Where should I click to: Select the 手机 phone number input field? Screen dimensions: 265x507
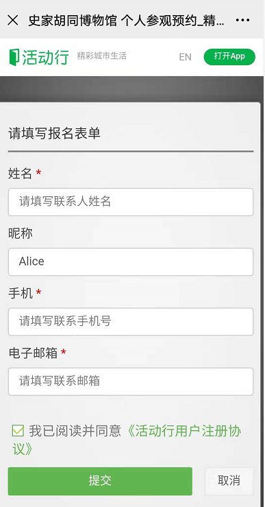pyautogui.click(x=131, y=322)
